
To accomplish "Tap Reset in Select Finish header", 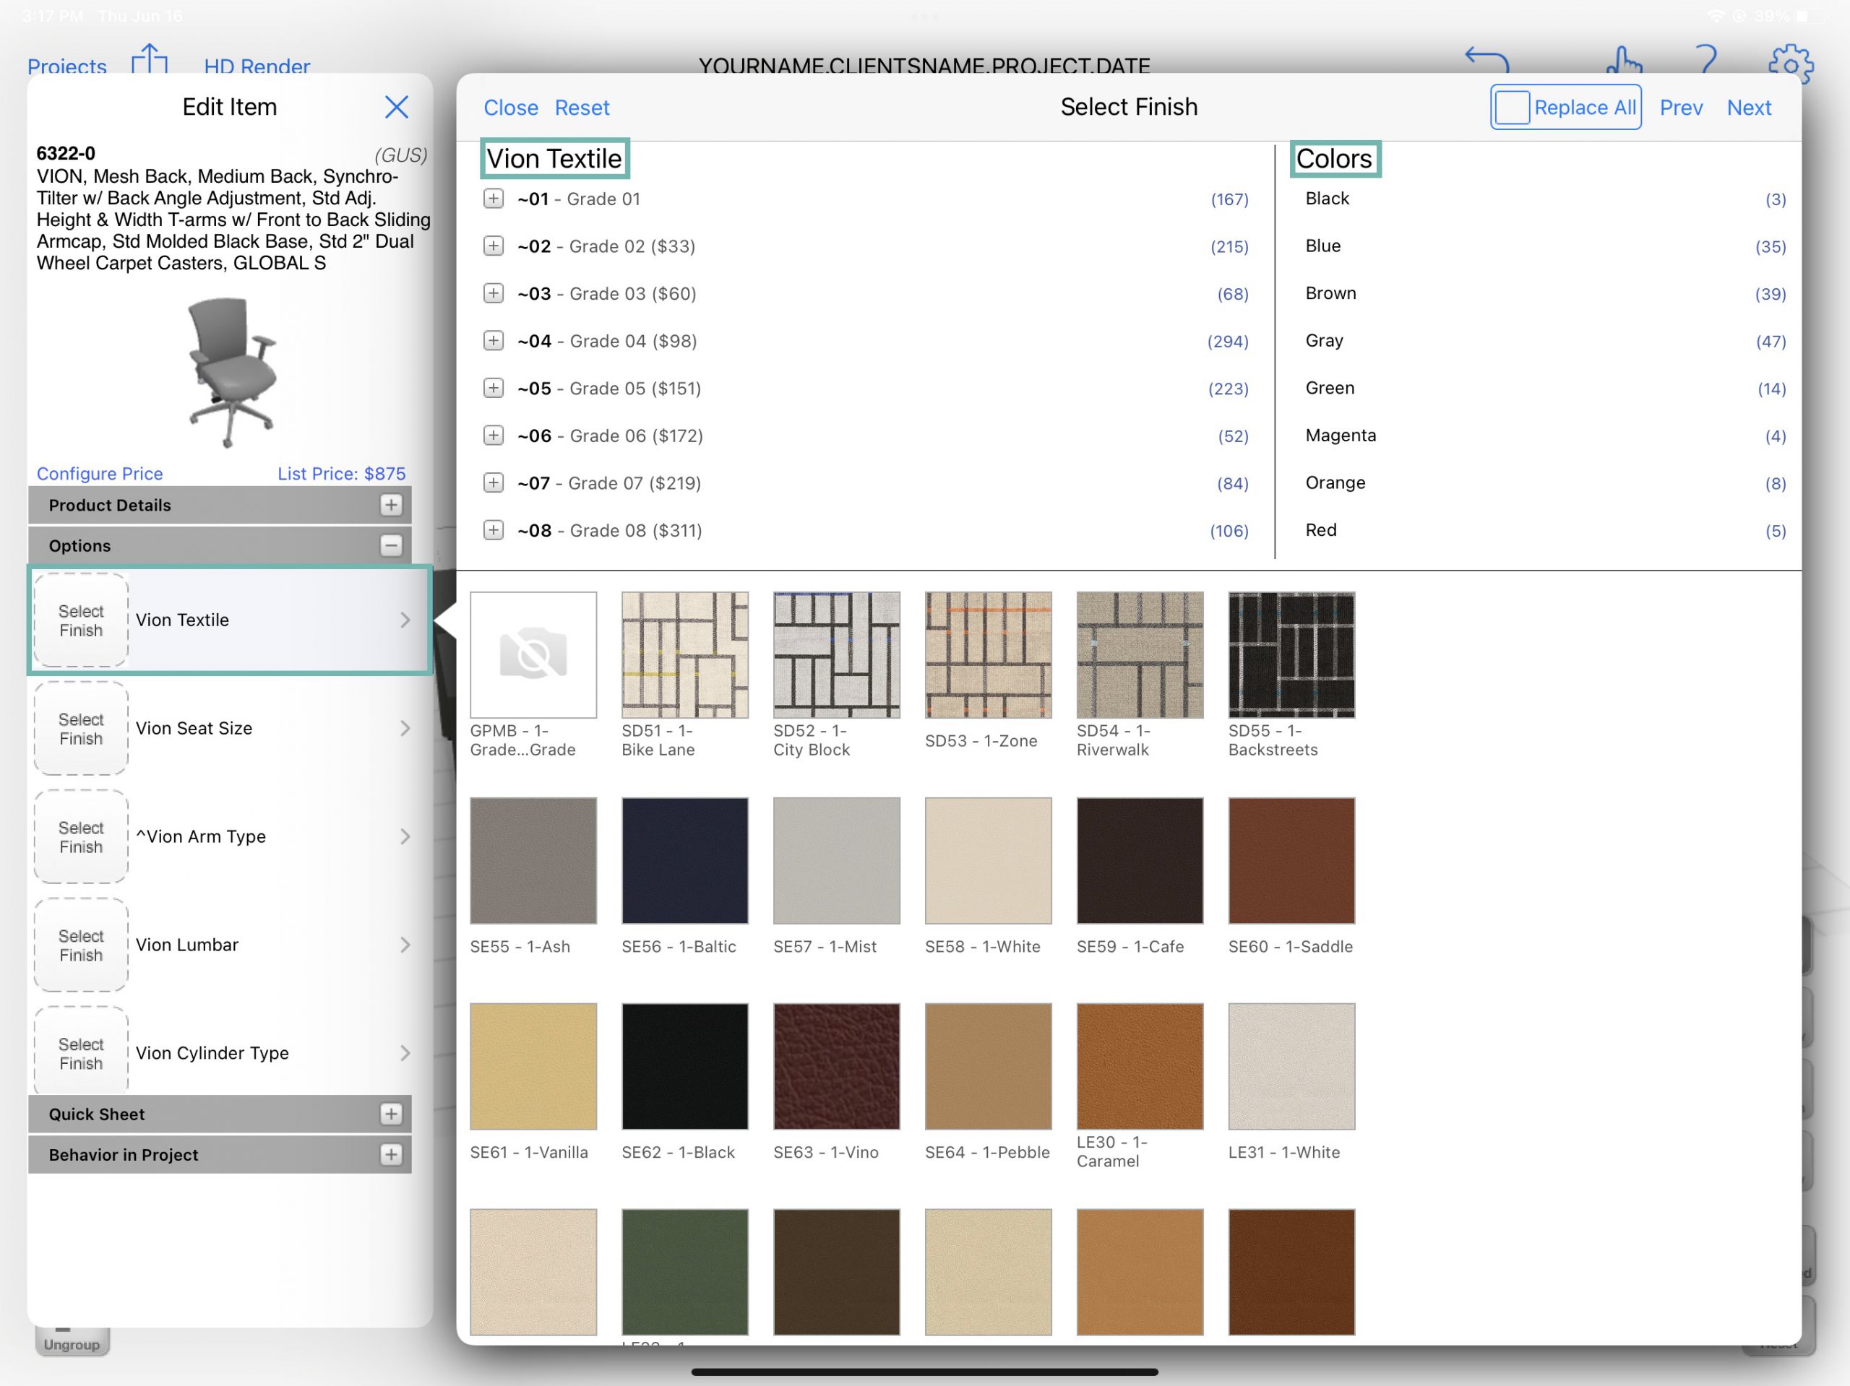I will (x=582, y=108).
